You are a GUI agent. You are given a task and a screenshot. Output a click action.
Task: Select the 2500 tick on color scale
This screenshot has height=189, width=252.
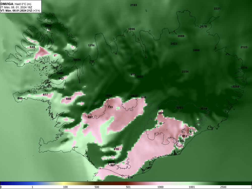(223, 187)
